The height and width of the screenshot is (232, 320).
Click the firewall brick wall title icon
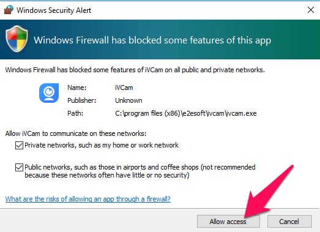tap(9, 10)
